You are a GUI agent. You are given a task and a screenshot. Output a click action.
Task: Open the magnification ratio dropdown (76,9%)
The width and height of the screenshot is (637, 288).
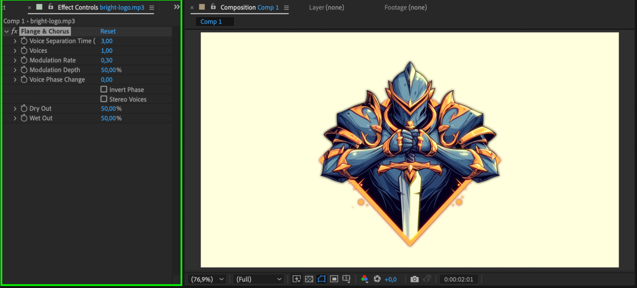[x=207, y=279]
